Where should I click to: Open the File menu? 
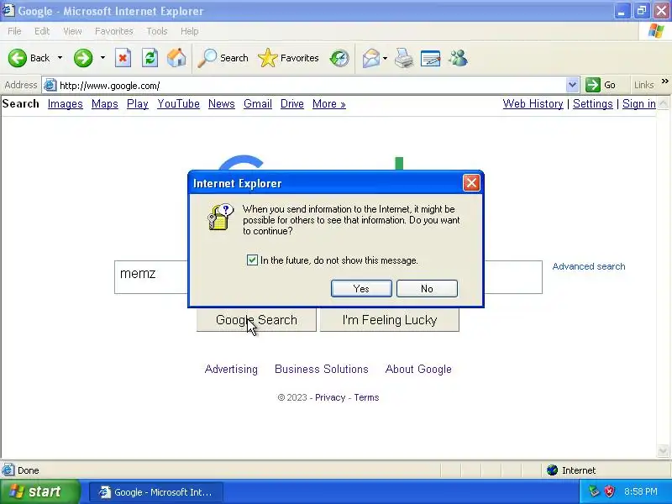(x=14, y=31)
